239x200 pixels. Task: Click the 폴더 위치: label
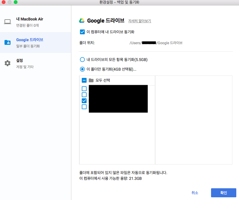pyautogui.click(x=87, y=43)
